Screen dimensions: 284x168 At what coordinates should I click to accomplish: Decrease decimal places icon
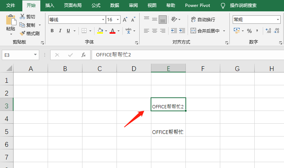point(276,31)
